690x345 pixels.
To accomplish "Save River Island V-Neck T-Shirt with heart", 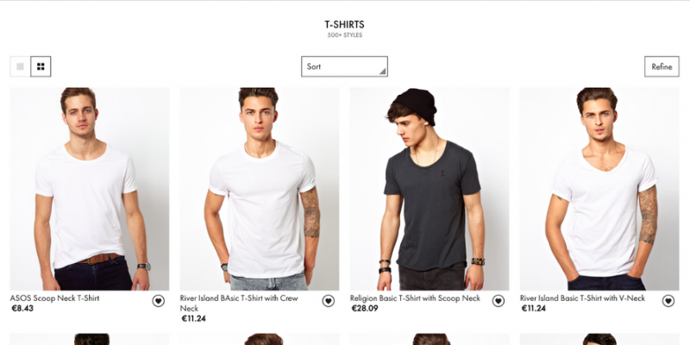I will click(x=668, y=301).
